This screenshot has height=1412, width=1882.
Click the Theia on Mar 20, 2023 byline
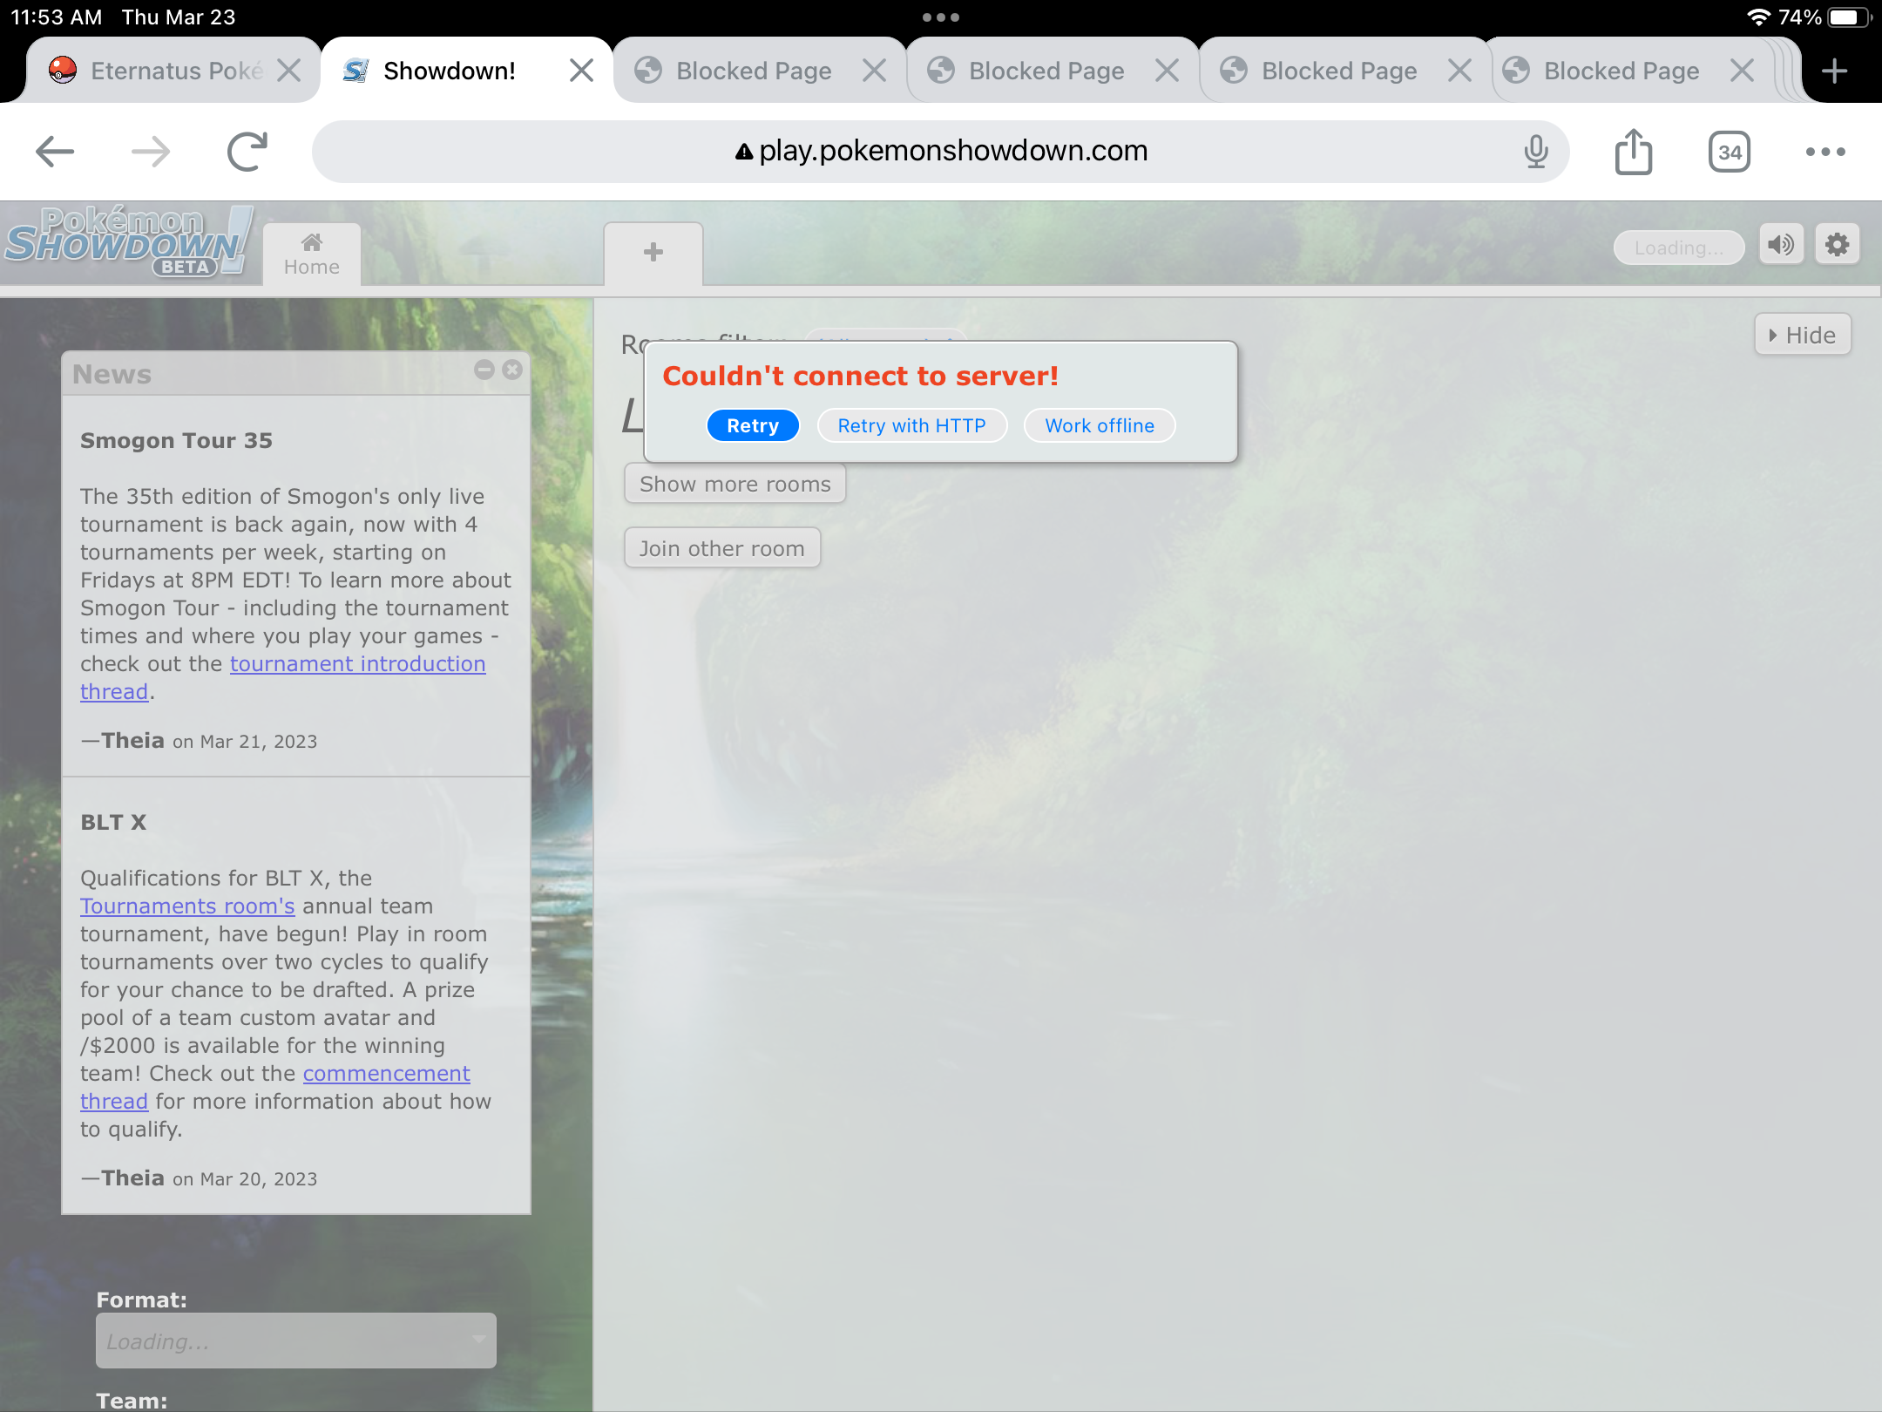tap(199, 1178)
